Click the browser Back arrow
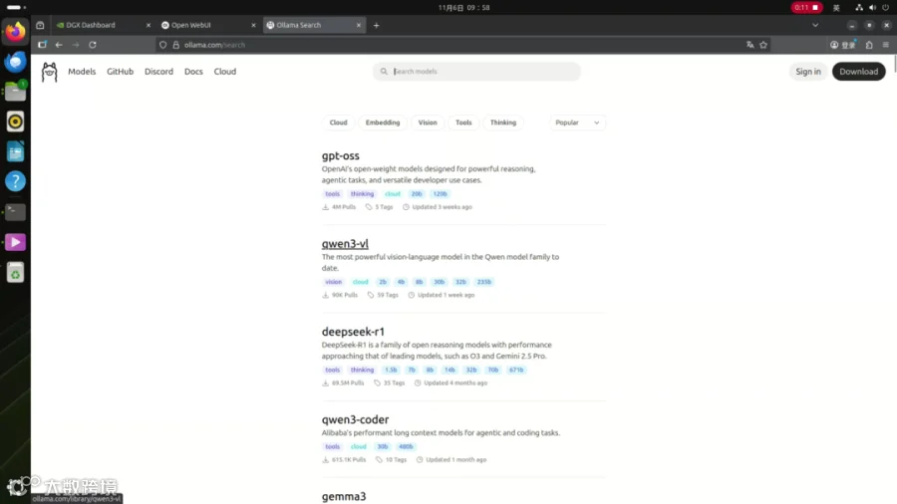Image resolution: width=897 pixels, height=504 pixels. (59, 45)
